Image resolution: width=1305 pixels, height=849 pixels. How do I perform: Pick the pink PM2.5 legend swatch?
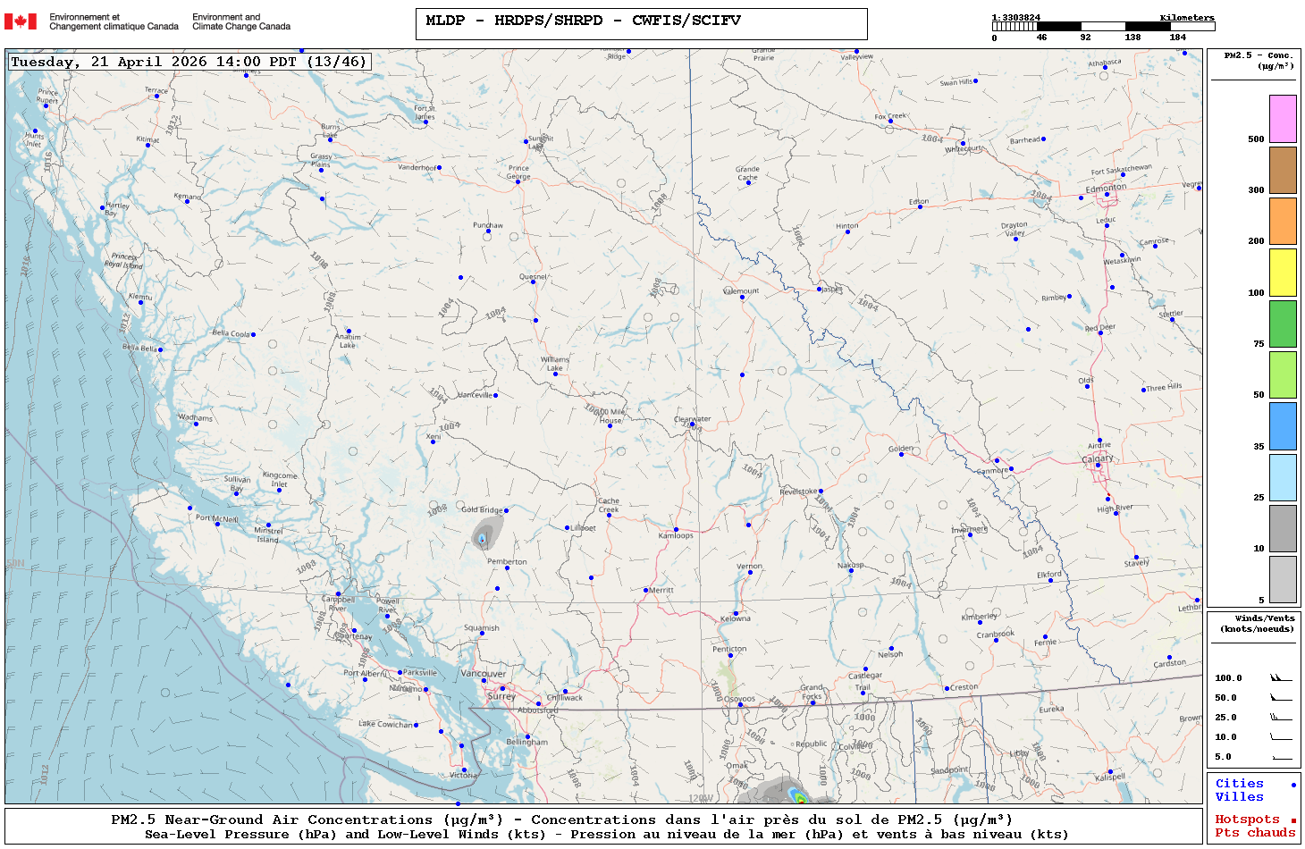[x=1283, y=119]
